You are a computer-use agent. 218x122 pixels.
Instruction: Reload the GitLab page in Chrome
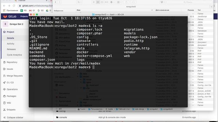(x=14, y=6)
